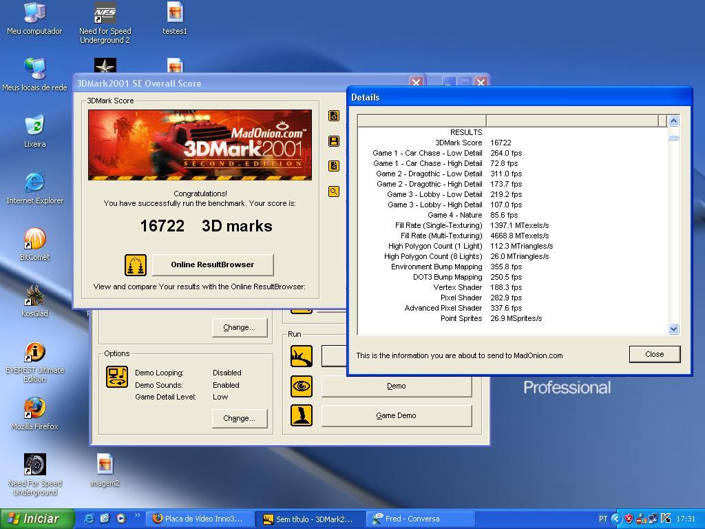The width and height of the screenshot is (705, 529).
Task: Open the KosGlad desktop shortcut
Action: click(x=34, y=302)
